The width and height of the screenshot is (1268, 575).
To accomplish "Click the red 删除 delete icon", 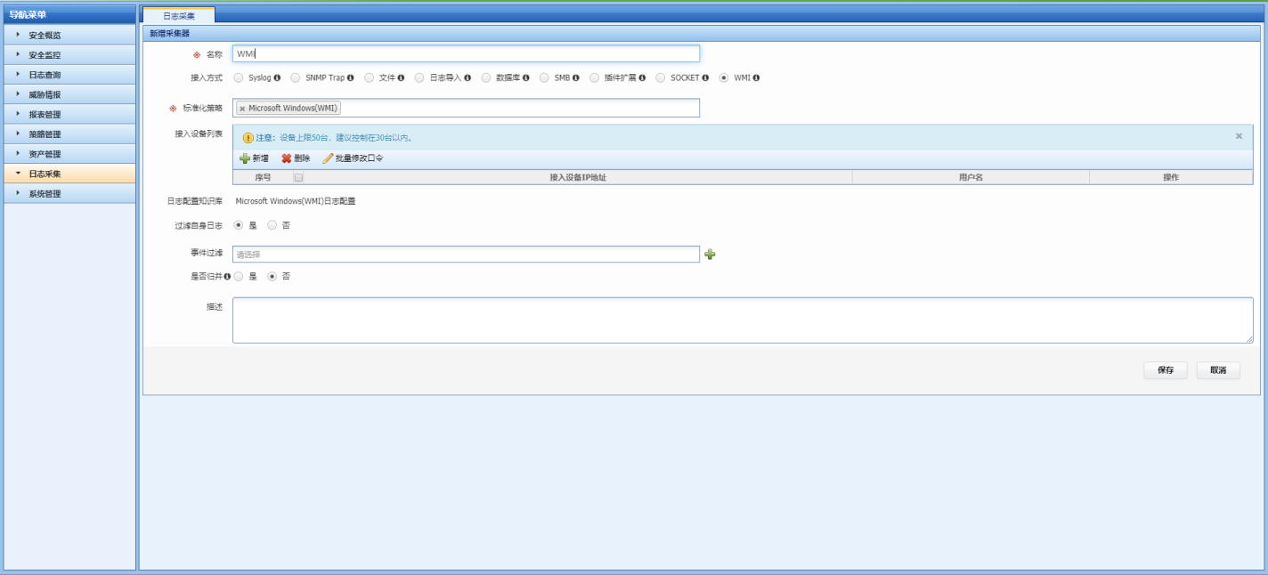I will pos(287,158).
